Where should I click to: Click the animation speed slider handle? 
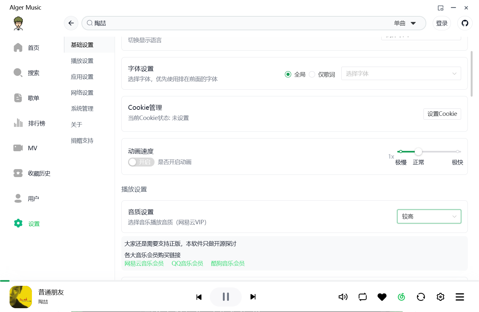pyautogui.click(x=418, y=152)
